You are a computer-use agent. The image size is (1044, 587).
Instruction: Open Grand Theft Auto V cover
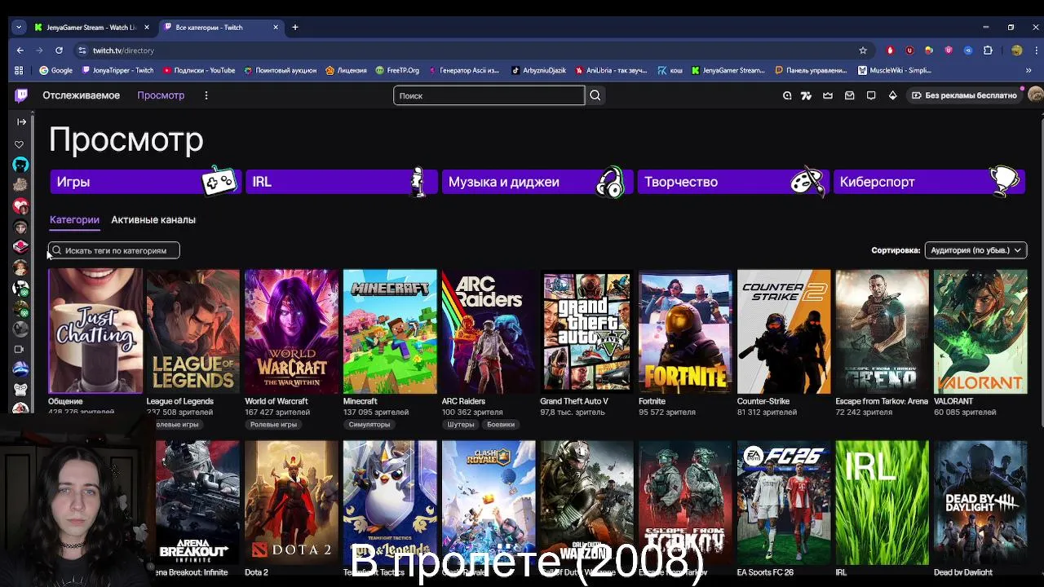point(586,332)
